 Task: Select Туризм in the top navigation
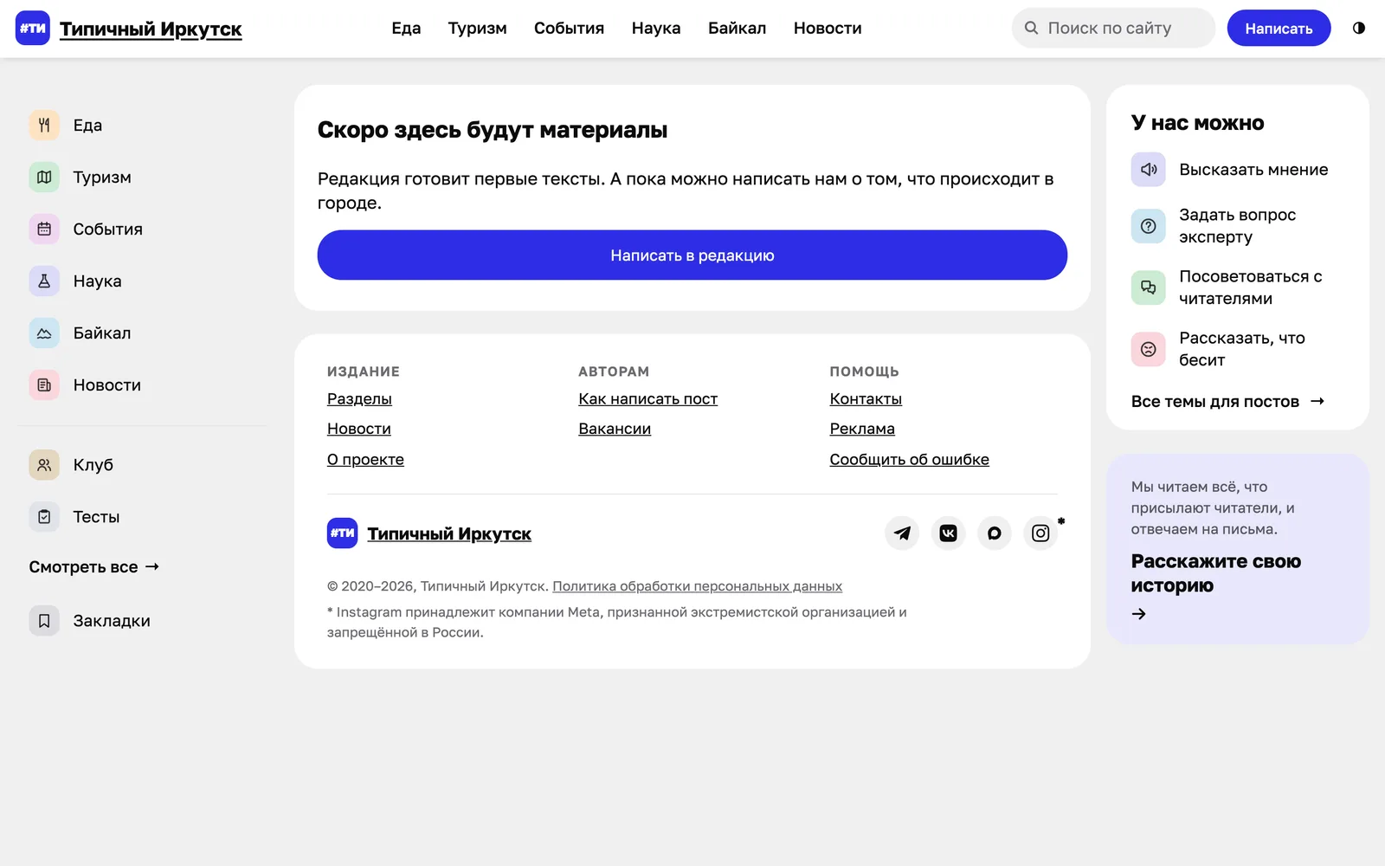pyautogui.click(x=478, y=28)
